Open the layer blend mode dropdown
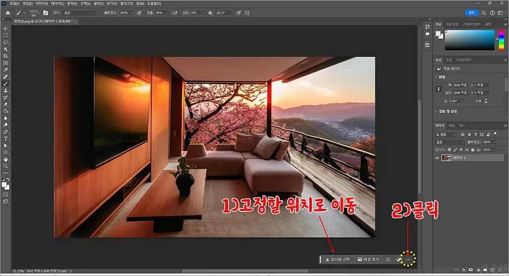 [450, 142]
